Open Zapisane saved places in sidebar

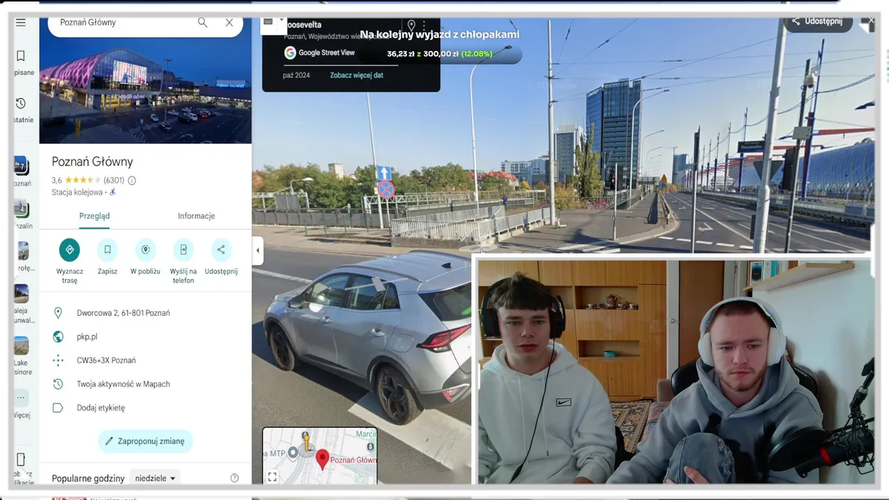pos(22,62)
